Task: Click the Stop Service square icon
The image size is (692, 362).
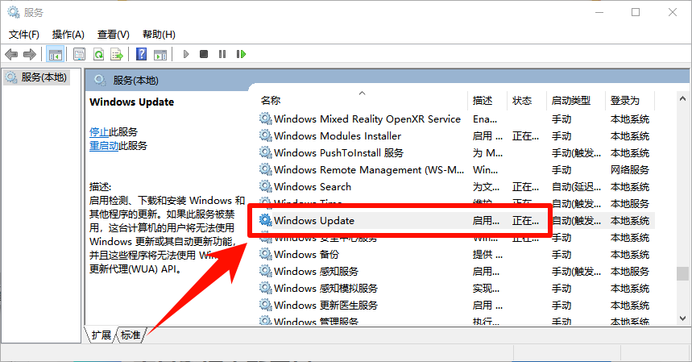Action: pos(204,54)
